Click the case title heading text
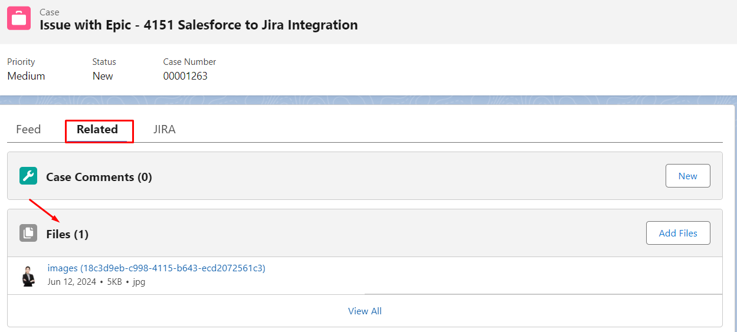The image size is (737, 332). click(x=199, y=25)
